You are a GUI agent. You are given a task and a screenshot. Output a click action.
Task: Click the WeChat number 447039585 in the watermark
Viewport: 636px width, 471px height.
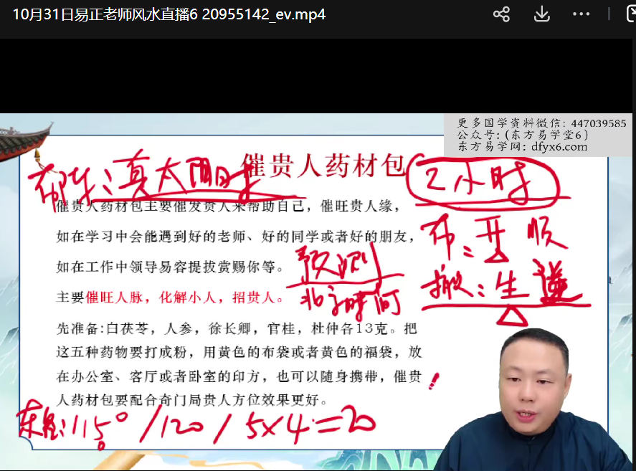point(599,123)
